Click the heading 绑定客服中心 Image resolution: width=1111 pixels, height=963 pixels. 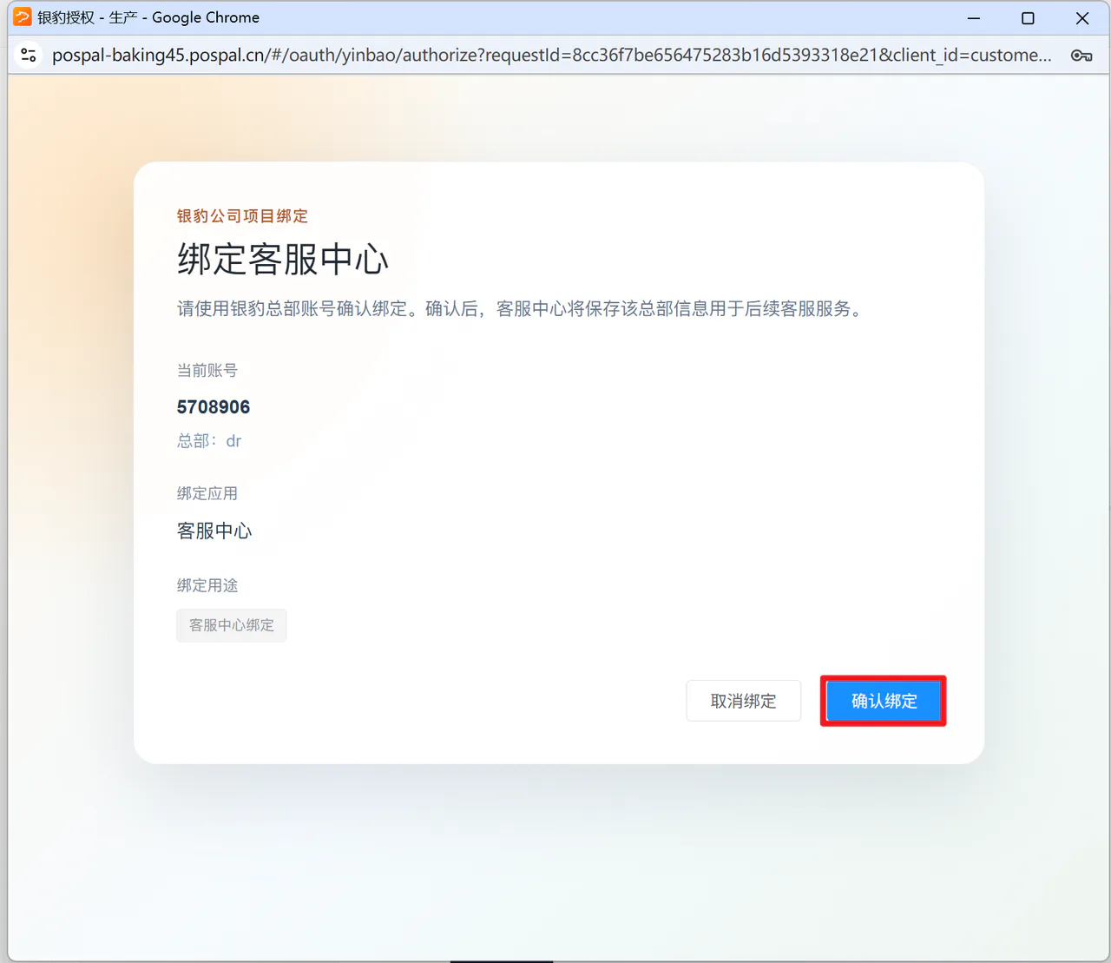[x=283, y=260]
